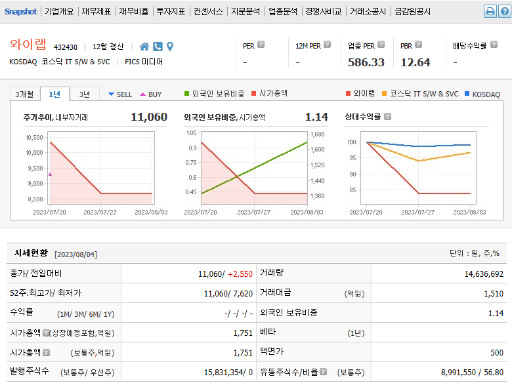The width and height of the screenshot is (512, 389).
Task: Click the map location pin icon
Action: coord(170,47)
